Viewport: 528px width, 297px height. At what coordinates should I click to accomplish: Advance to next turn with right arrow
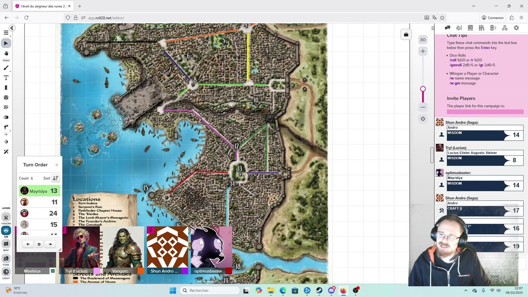[x=50, y=244]
